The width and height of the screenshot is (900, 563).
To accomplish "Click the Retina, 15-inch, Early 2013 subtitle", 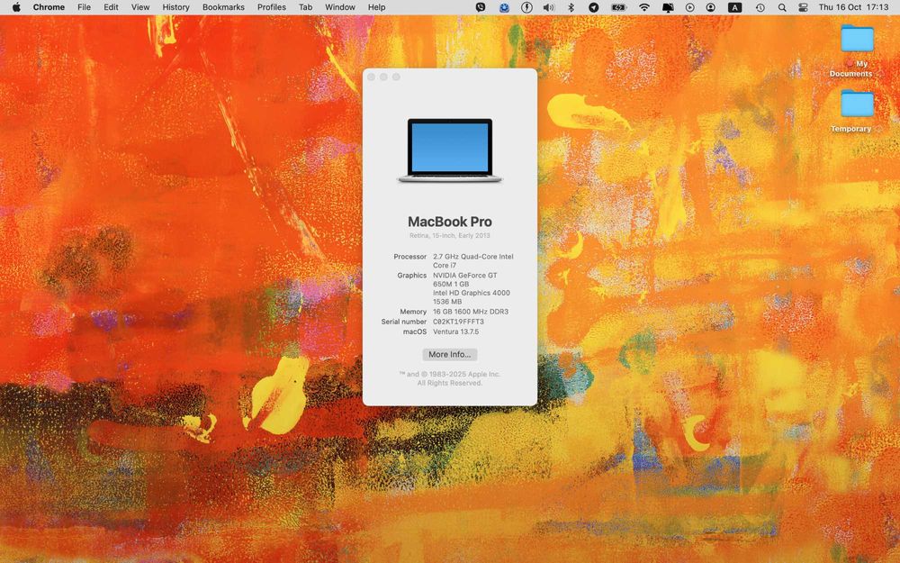I will (x=449, y=235).
